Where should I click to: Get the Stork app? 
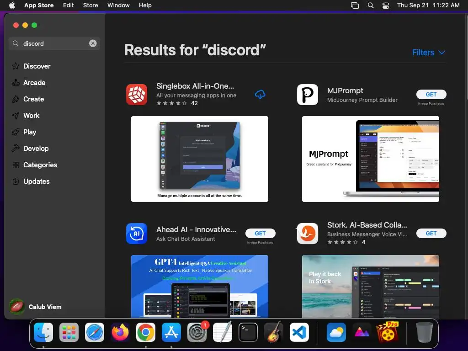pos(431,234)
